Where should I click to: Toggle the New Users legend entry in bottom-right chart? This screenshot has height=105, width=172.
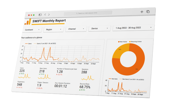(x=113, y=79)
